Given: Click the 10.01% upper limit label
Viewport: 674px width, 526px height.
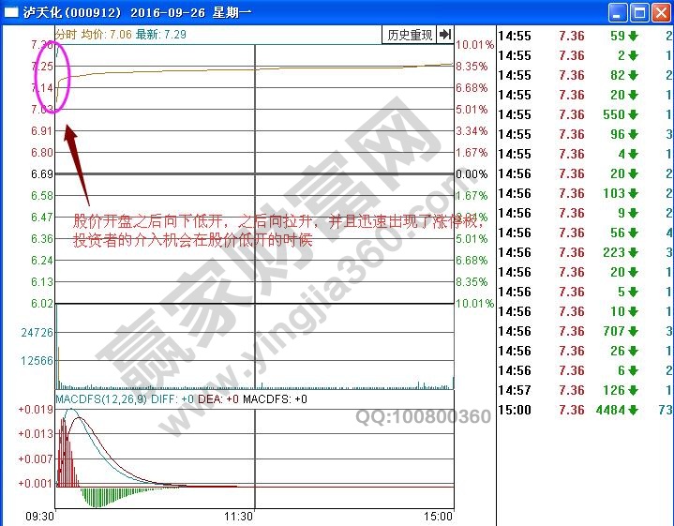Looking at the screenshot, I should [x=474, y=45].
